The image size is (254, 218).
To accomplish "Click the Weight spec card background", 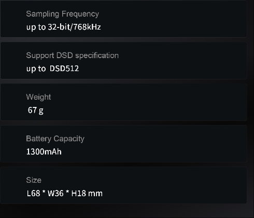I will (123, 102).
